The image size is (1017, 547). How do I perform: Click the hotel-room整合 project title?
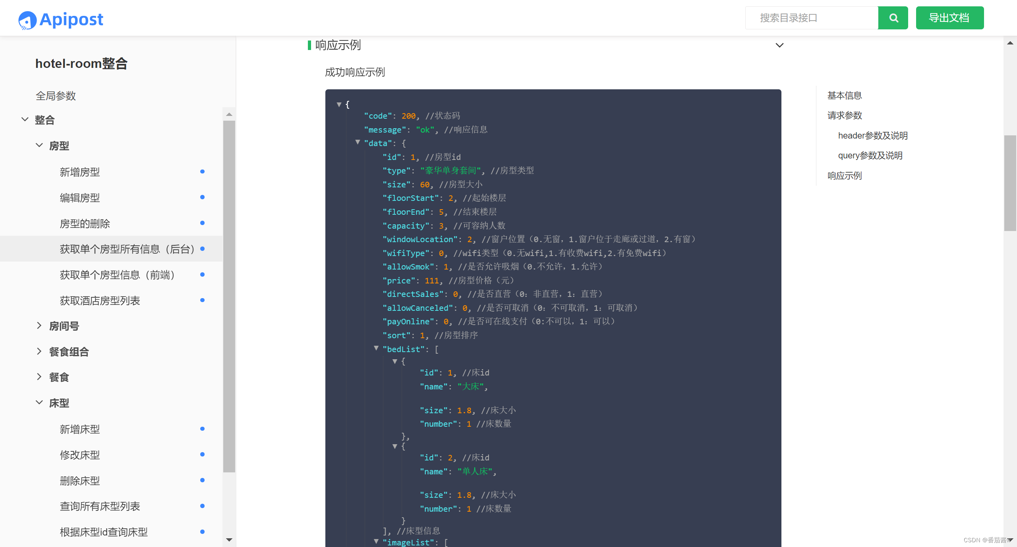(81, 64)
